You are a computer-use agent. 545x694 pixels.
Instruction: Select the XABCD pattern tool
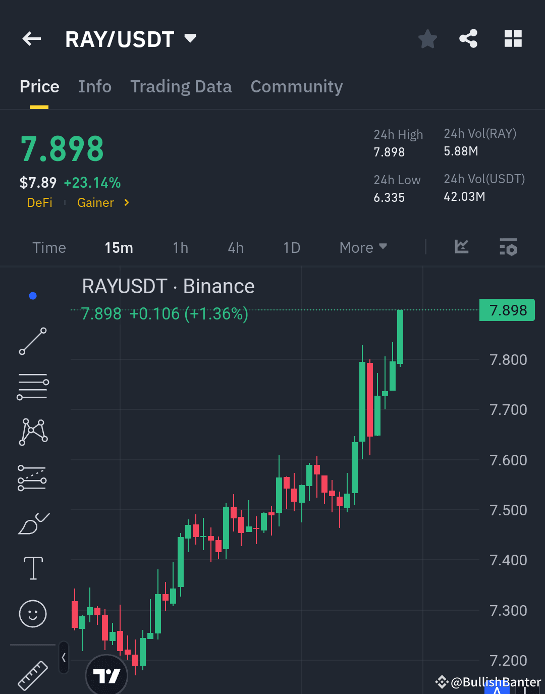point(33,432)
